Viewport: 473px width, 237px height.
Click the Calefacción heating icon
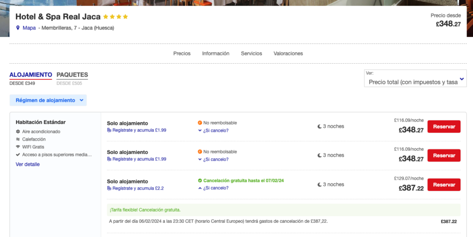point(18,139)
